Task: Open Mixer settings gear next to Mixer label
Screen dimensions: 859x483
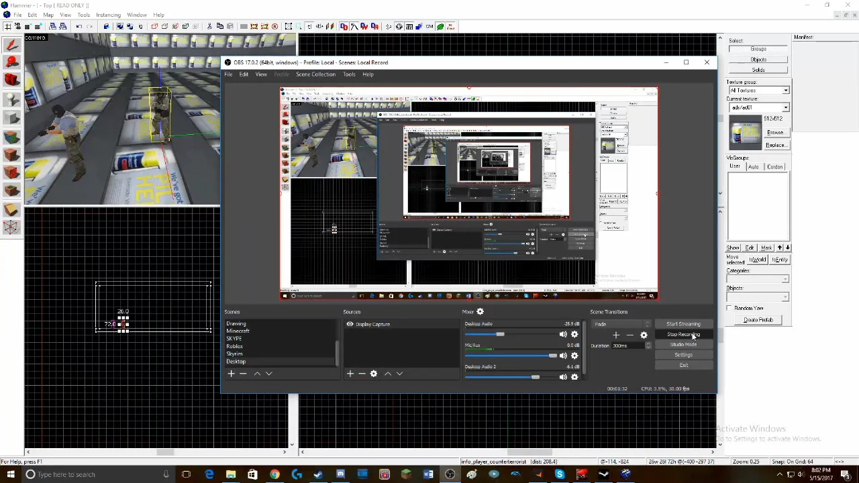Action: coord(480,311)
